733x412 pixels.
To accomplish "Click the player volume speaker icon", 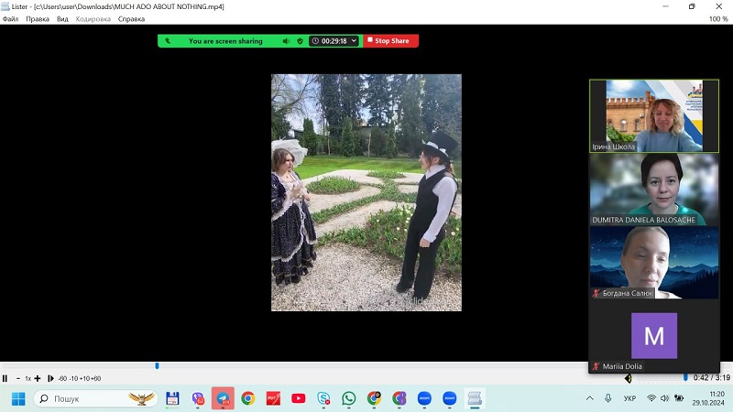I will click(628, 378).
